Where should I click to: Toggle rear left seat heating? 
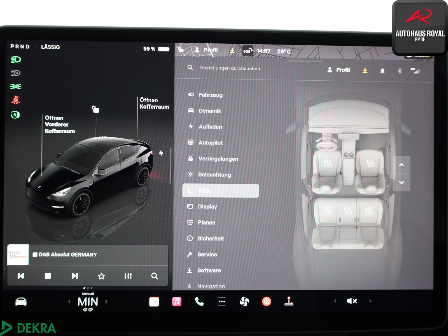pos(328,211)
